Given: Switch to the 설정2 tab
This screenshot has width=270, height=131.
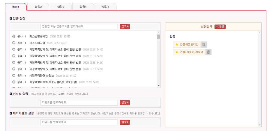Looking at the screenshot, I should [38, 7].
